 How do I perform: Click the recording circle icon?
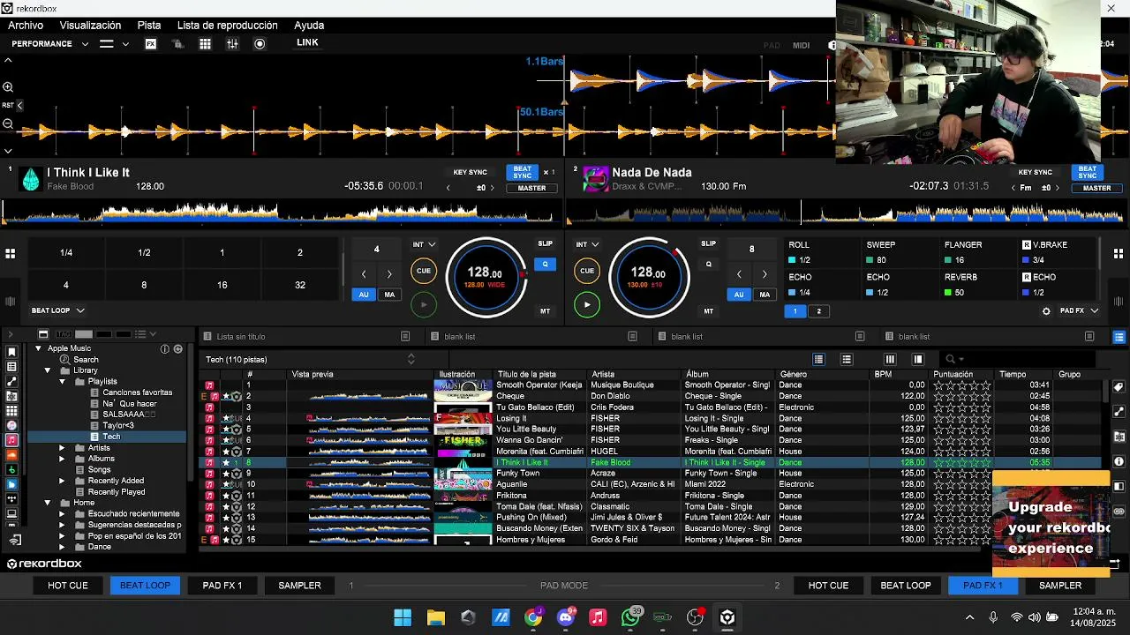point(260,44)
